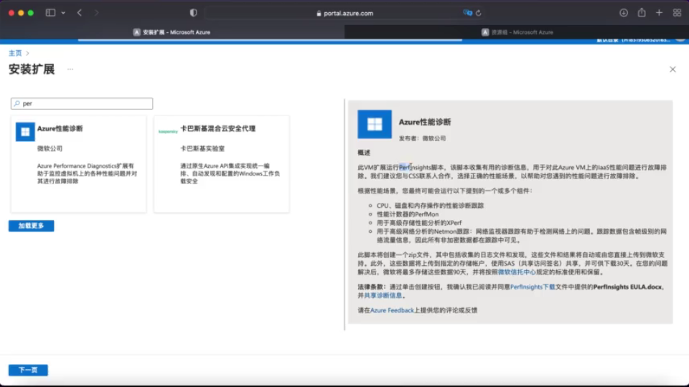The height and width of the screenshot is (387, 689).
Task: Click the 概述 section heading
Action: pos(364,153)
